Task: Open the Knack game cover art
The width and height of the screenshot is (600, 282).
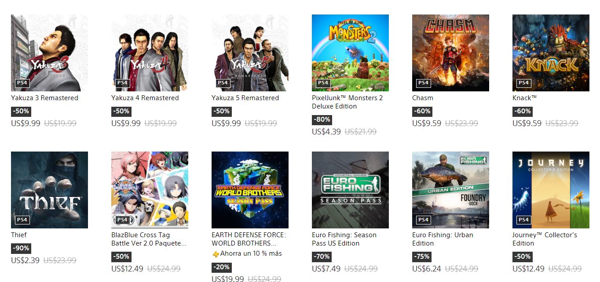Action: tap(551, 53)
